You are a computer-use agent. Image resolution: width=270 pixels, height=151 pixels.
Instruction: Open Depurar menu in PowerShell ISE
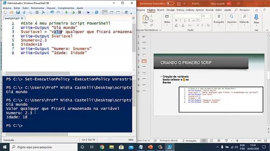point(51,8)
